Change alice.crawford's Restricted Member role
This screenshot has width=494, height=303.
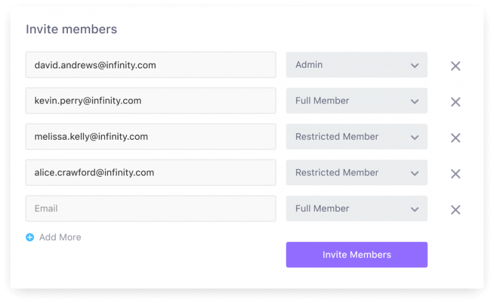(x=356, y=173)
